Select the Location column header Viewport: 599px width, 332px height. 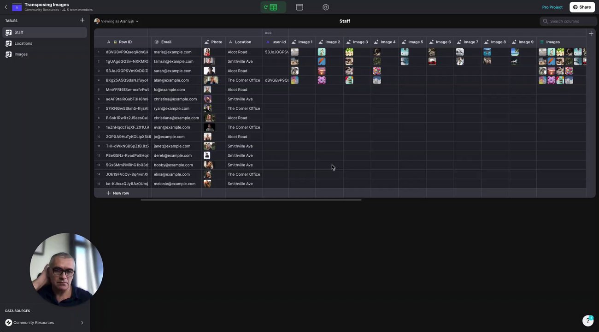point(244,42)
